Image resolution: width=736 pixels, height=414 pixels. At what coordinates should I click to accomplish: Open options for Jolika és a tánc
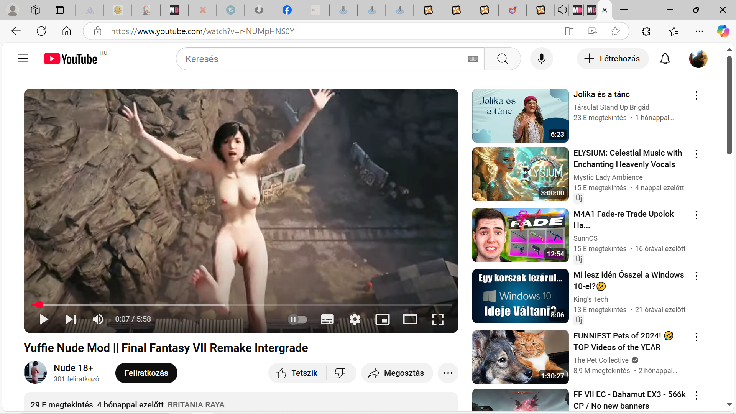click(696, 95)
